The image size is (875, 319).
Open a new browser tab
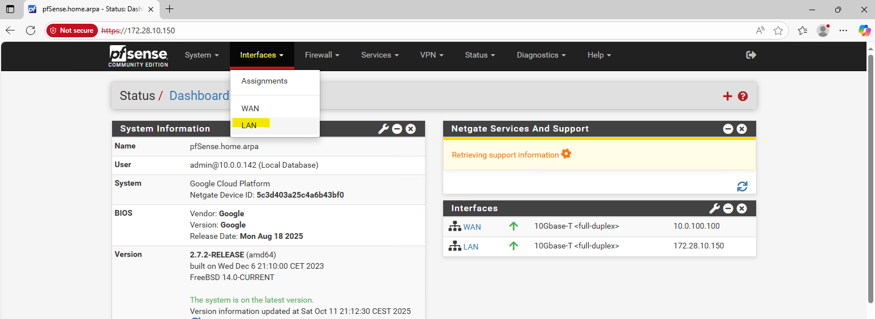pos(169,9)
